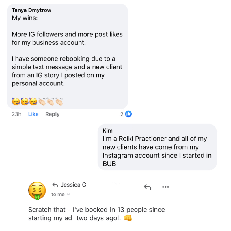Image resolution: width=231 pixels, height=231 pixels.
Task: Click the blue thumbs-up reaction icon
Action: point(128,114)
